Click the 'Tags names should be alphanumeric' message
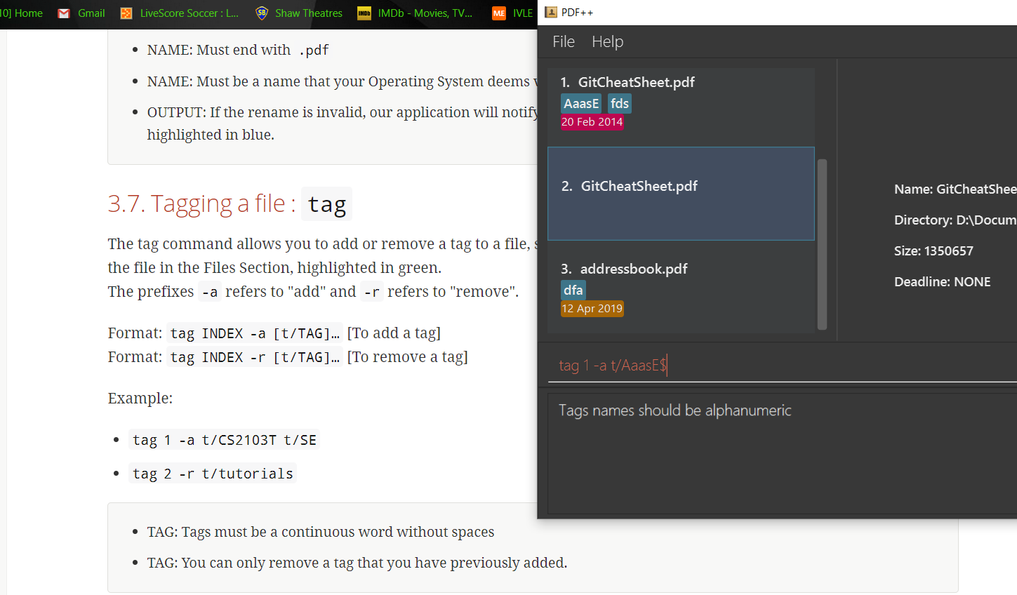Image resolution: width=1017 pixels, height=595 pixels. (675, 410)
